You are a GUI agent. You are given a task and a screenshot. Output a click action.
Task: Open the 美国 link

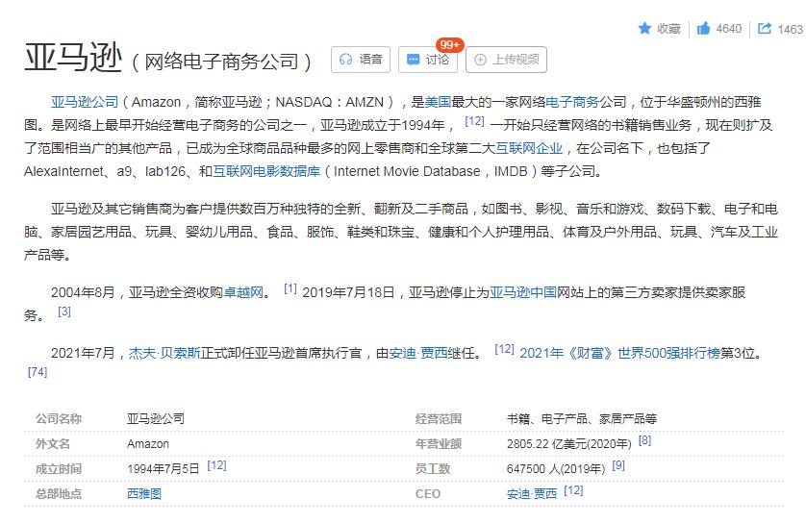pyautogui.click(x=438, y=102)
